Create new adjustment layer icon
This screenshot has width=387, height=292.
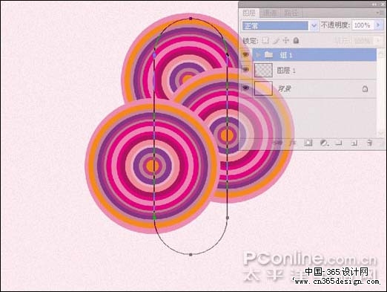(324, 143)
